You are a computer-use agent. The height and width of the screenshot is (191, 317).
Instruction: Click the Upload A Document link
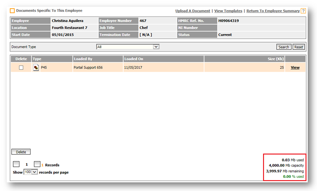[193, 11]
